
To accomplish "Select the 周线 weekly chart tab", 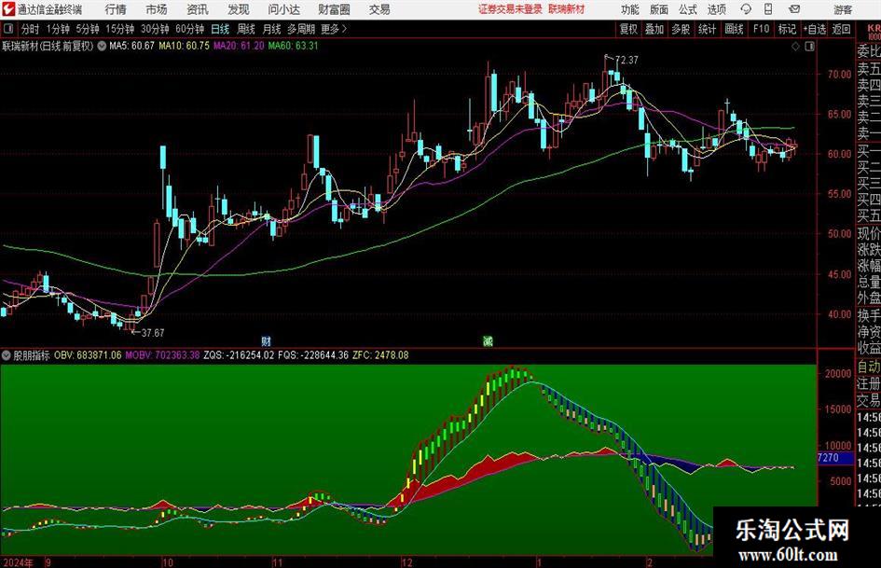I will [x=246, y=29].
